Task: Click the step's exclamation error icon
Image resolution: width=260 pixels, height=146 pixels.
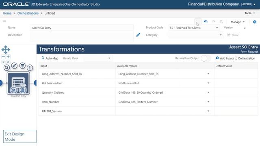Action: (30, 68)
